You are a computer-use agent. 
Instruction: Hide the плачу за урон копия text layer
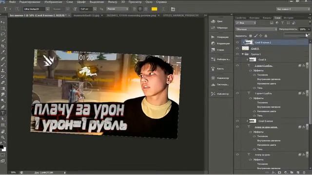click(x=237, y=126)
